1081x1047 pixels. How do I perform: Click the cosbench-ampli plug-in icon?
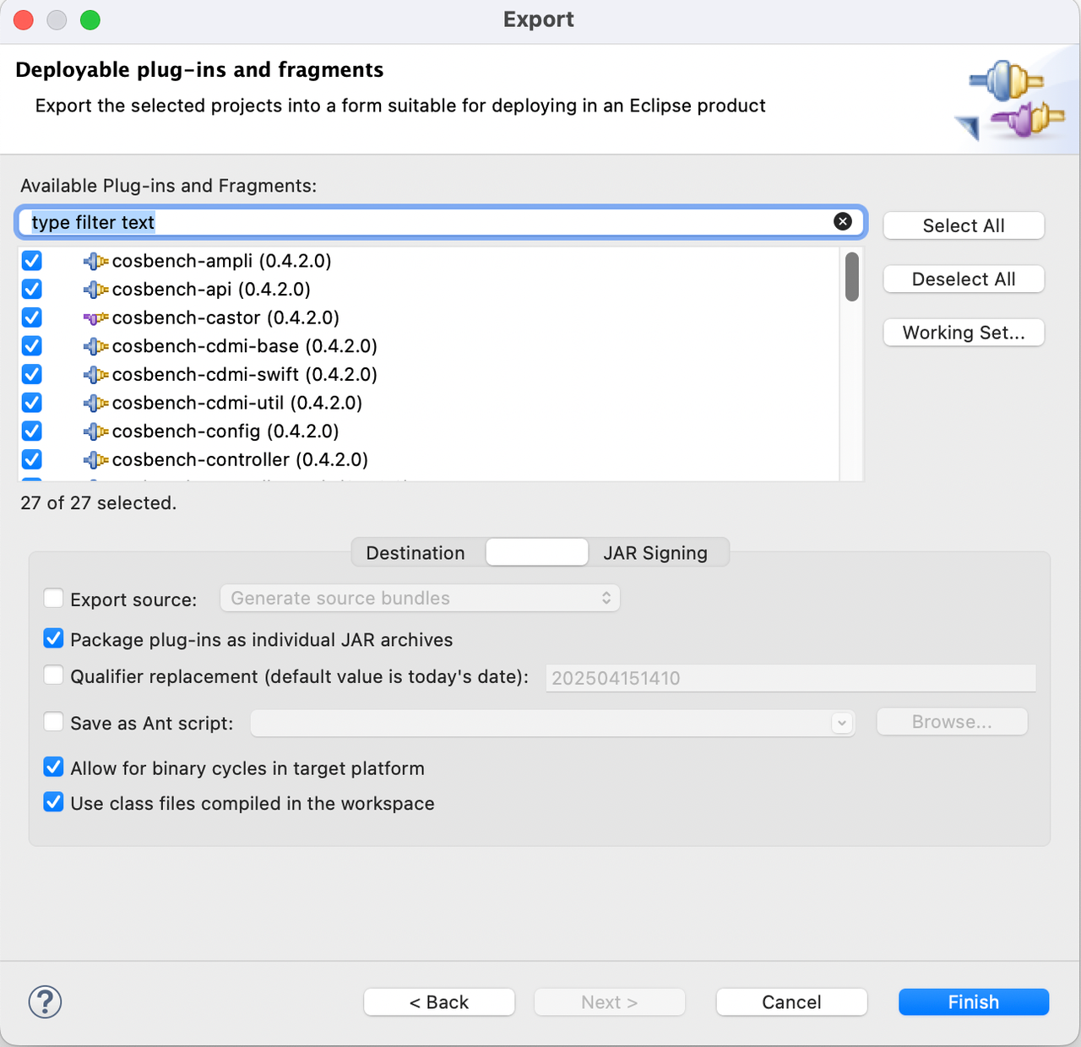point(95,262)
